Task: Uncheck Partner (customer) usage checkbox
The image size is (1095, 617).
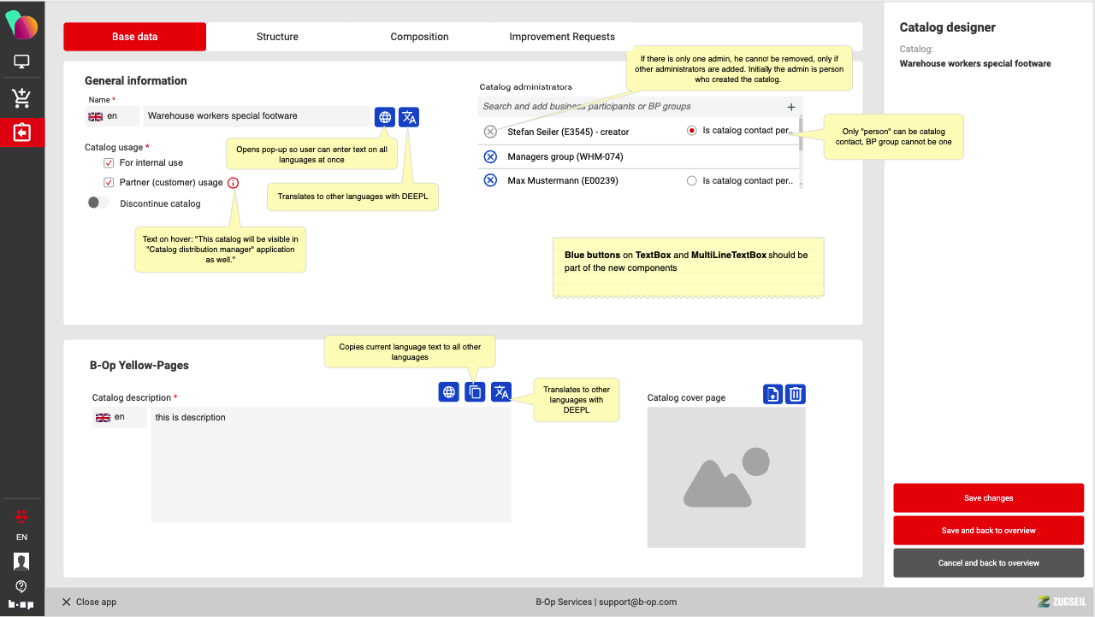Action: point(109,183)
